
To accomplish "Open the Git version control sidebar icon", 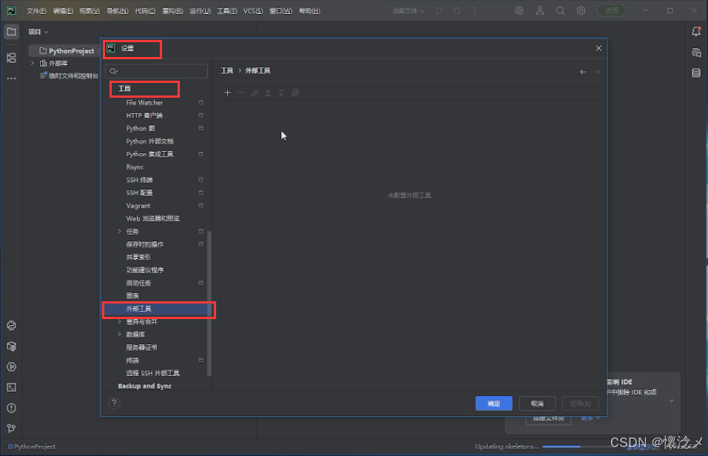I will coord(11,428).
